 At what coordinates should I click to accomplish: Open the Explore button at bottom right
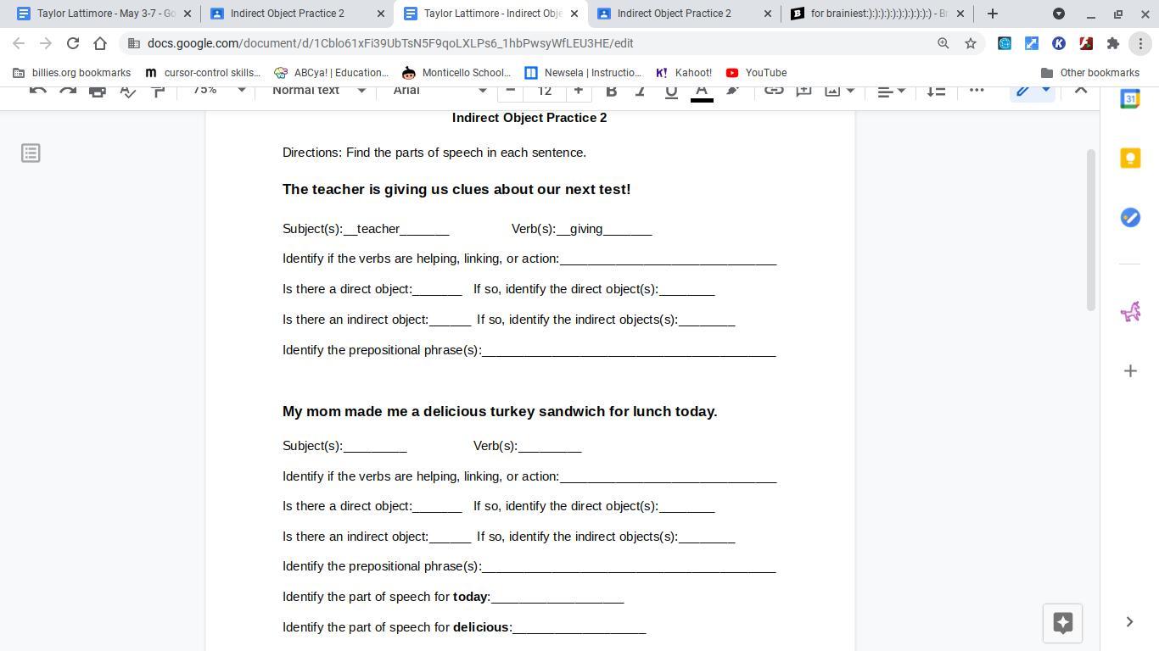(x=1062, y=623)
